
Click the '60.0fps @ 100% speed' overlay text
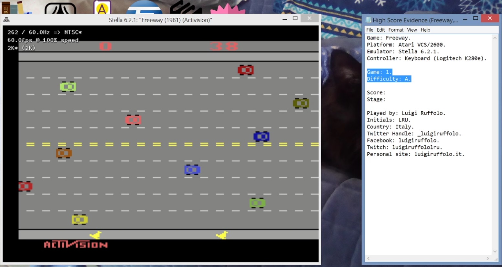point(43,40)
